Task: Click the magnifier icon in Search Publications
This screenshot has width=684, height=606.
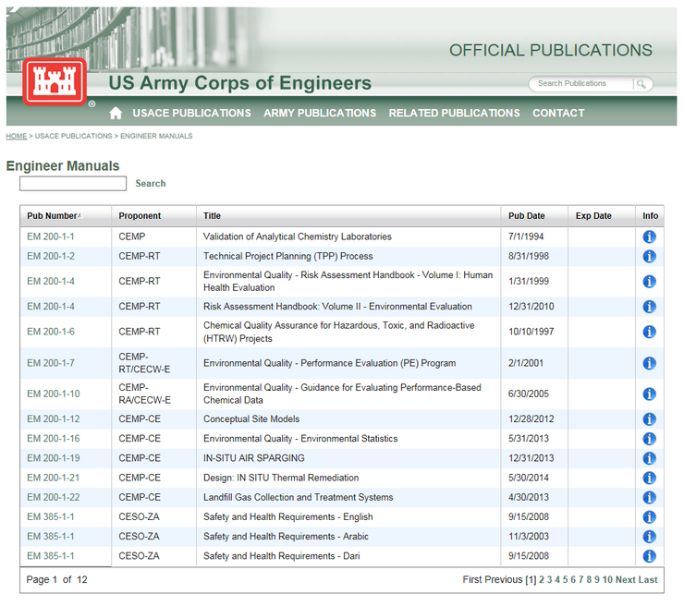Action: tap(640, 84)
